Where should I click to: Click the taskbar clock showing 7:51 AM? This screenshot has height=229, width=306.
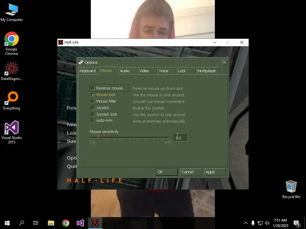tap(280, 223)
